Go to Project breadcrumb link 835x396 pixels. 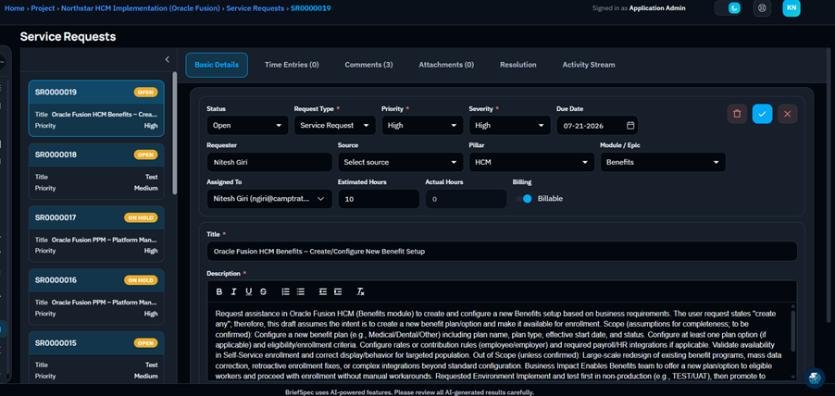[x=44, y=8]
